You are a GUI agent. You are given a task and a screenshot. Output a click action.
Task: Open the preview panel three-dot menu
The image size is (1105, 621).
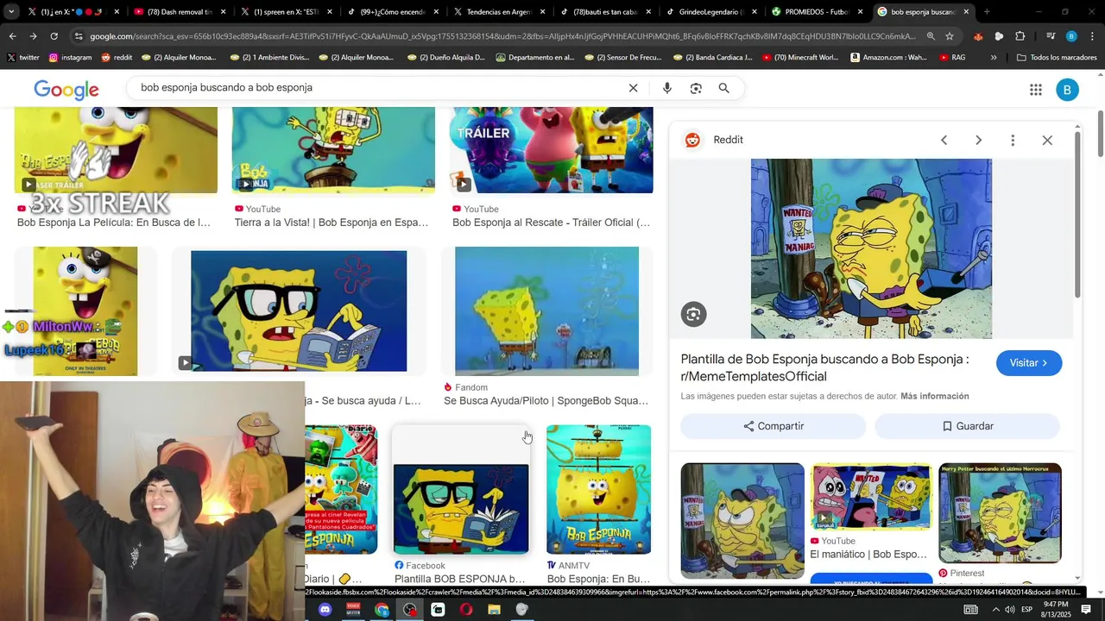[1013, 140]
